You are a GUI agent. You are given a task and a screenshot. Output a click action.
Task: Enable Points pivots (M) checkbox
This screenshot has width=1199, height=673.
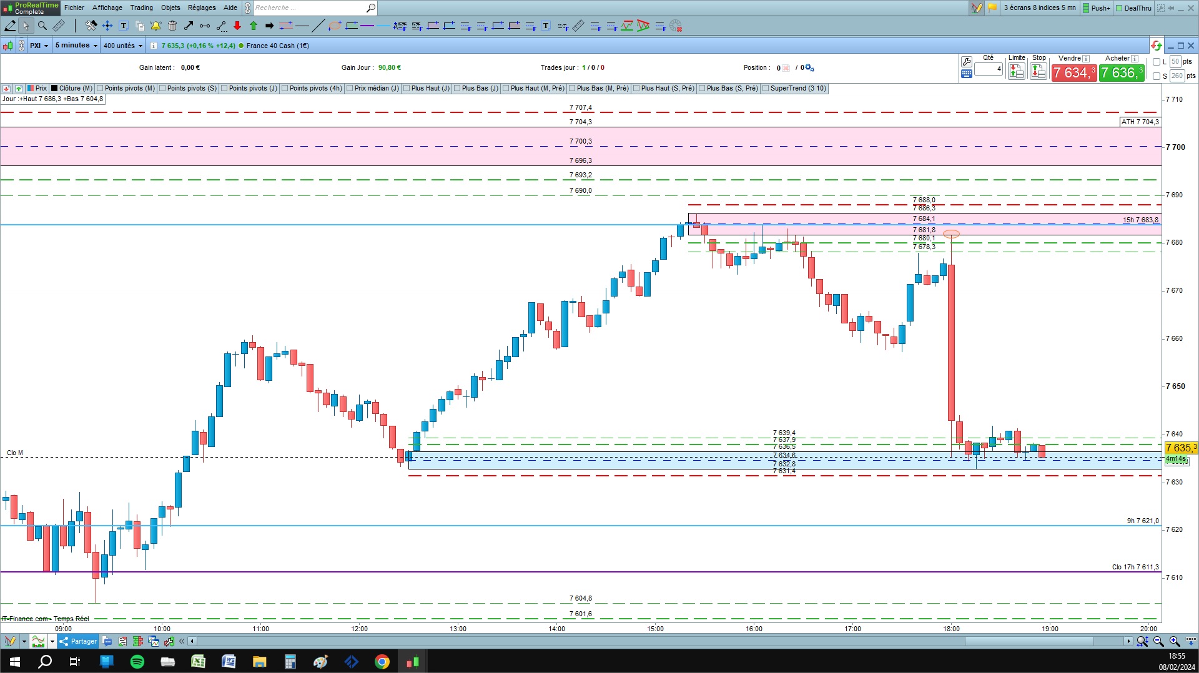click(100, 89)
